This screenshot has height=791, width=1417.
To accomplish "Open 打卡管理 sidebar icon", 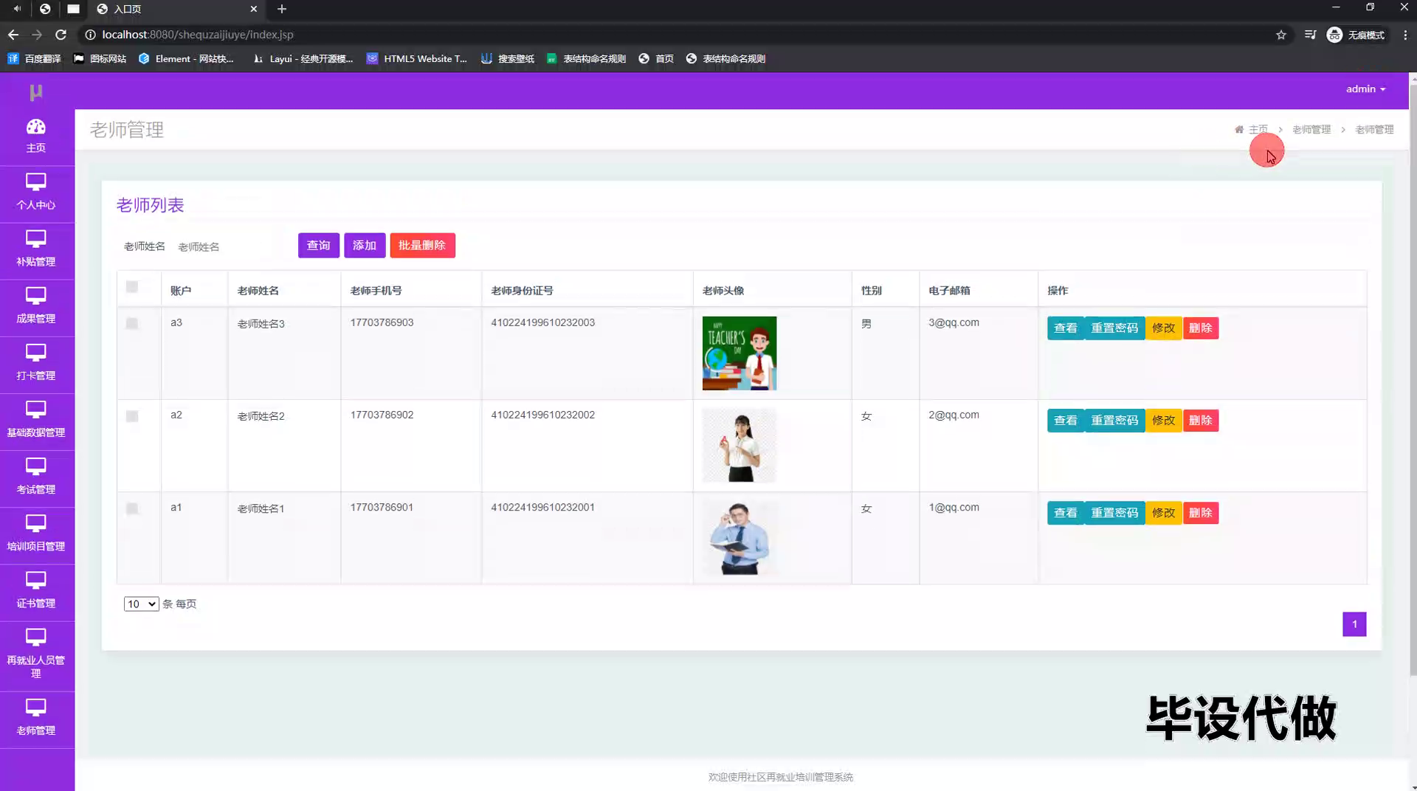I will coord(35,352).
